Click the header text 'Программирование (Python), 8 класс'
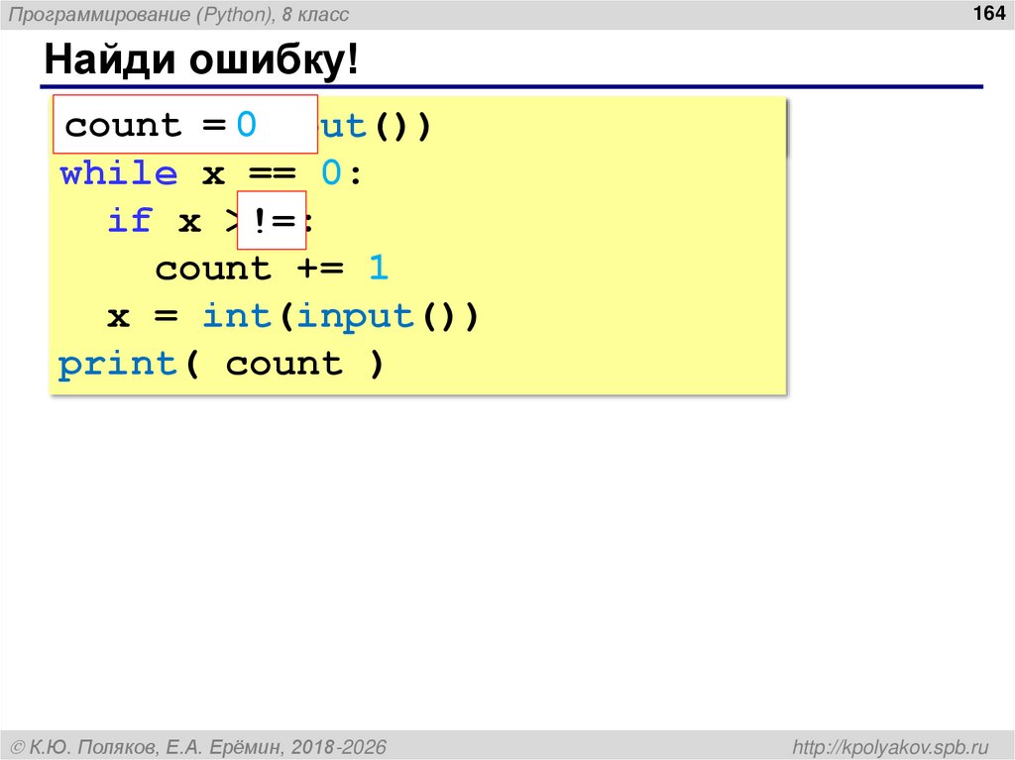This screenshot has height=760, width=1015. pyautogui.click(x=178, y=15)
